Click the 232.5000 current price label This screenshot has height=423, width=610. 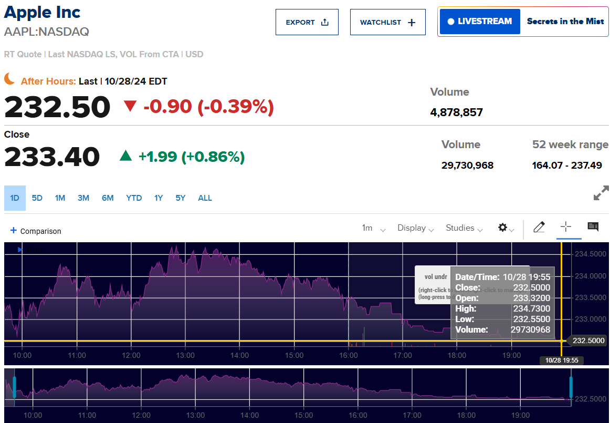click(587, 341)
